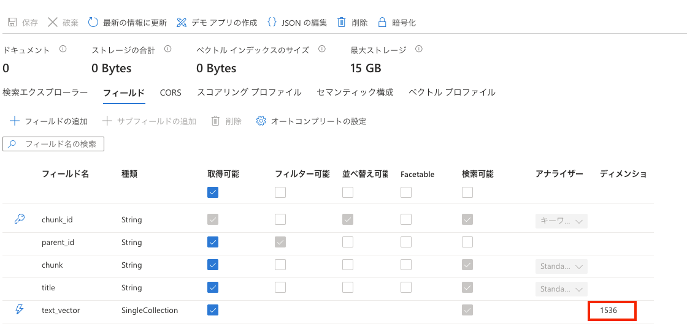Click the JSON の編集 braces icon

coord(272,22)
